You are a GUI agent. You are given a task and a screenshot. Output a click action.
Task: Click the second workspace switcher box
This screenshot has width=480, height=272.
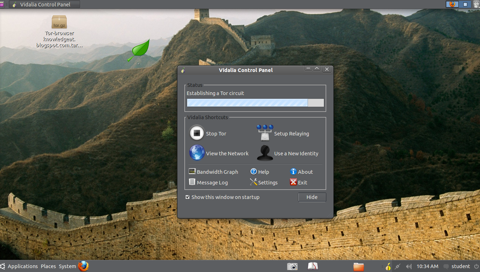(465, 4)
